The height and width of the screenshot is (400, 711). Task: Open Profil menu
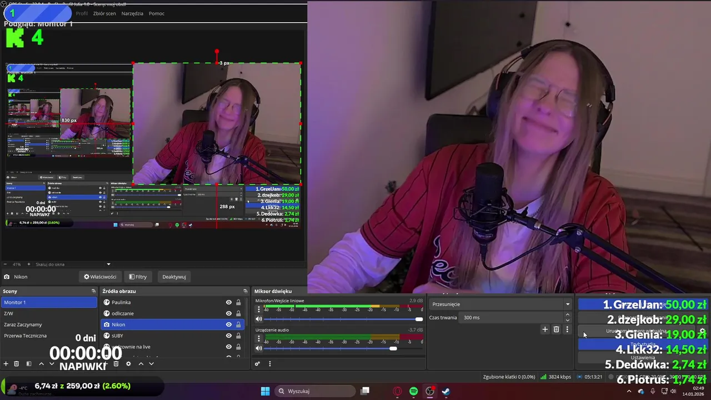82,13
